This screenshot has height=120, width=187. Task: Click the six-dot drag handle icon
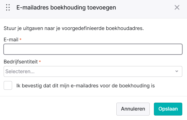(8, 7)
